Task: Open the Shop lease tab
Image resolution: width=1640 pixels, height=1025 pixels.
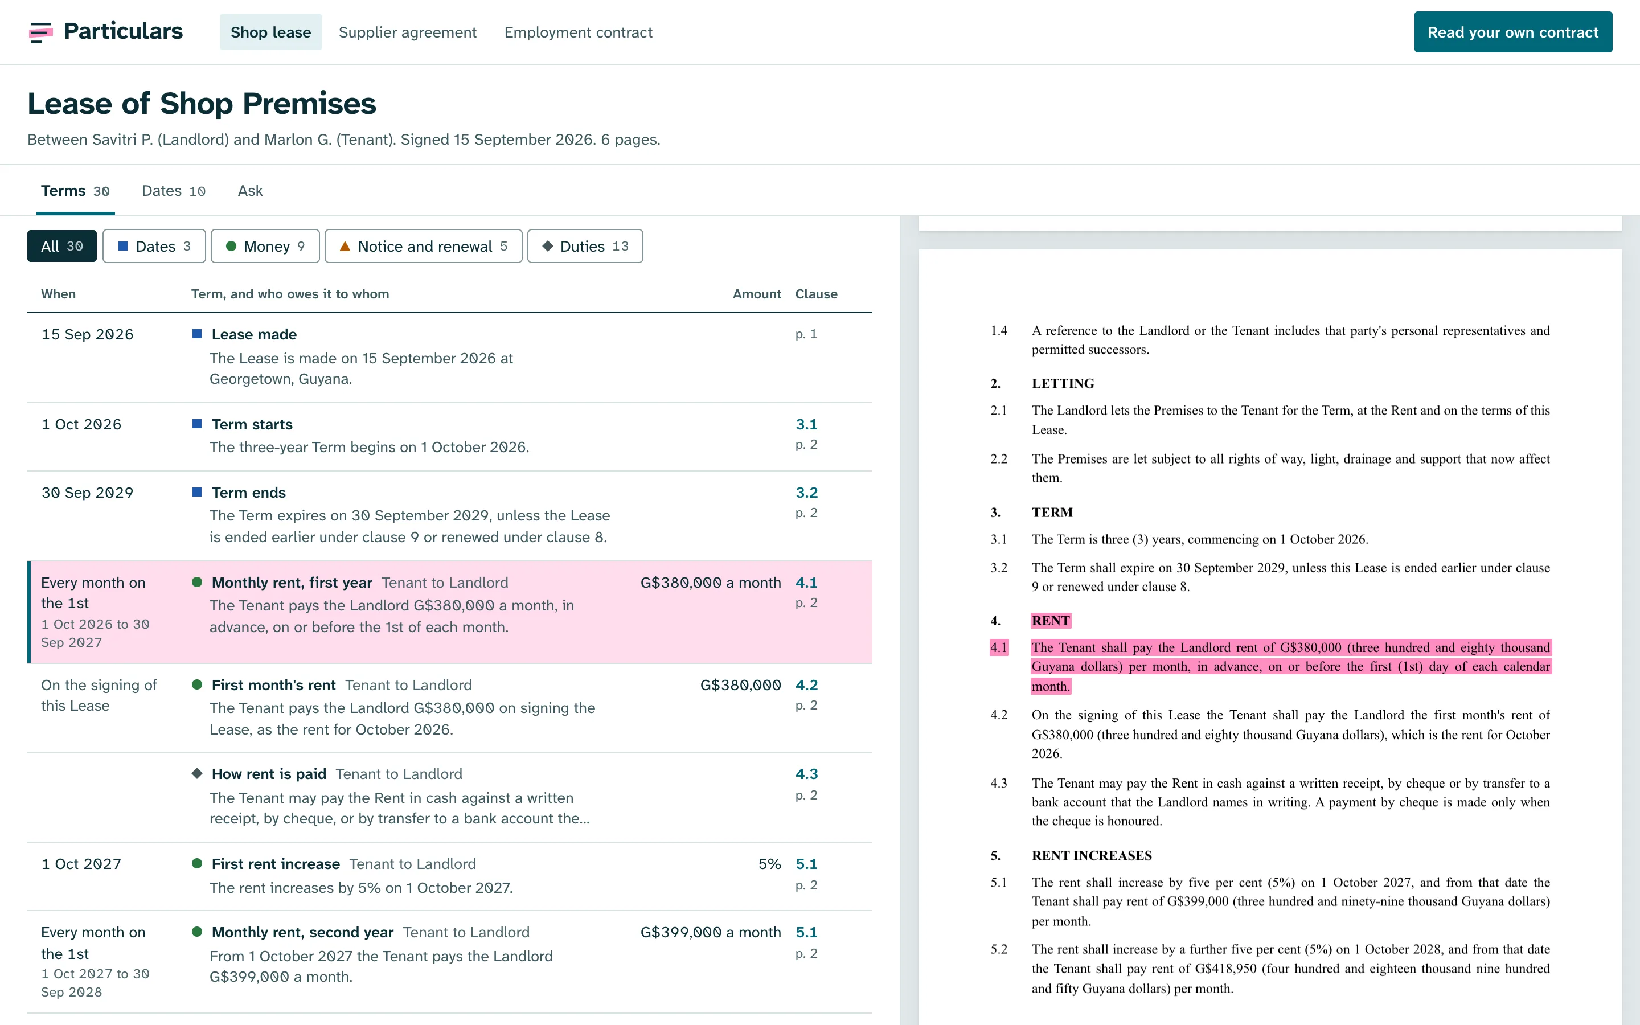Action: click(270, 32)
